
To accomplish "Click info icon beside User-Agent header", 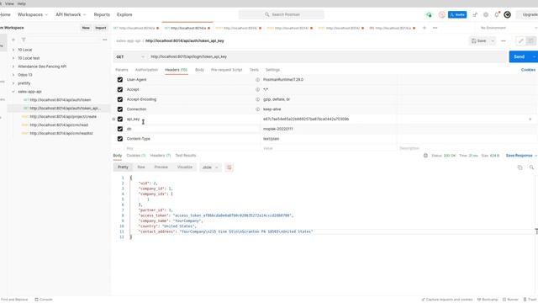I will [x=257, y=80].
